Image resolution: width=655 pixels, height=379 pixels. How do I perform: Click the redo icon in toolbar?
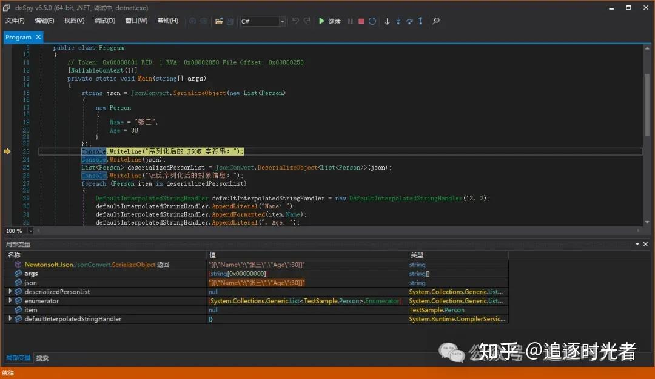click(x=307, y=21)
